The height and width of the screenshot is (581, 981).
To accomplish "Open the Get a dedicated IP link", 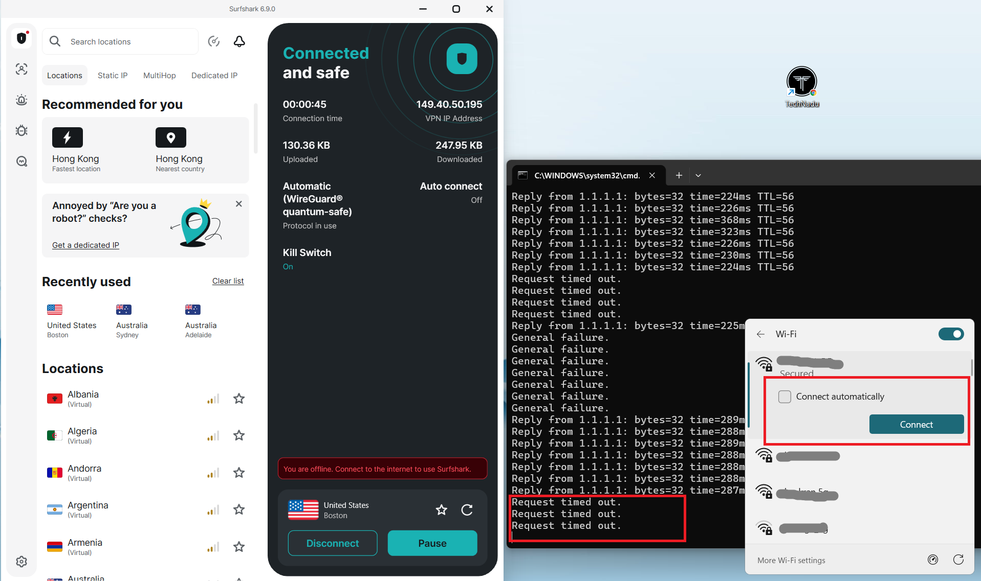I will click(85, 245).
